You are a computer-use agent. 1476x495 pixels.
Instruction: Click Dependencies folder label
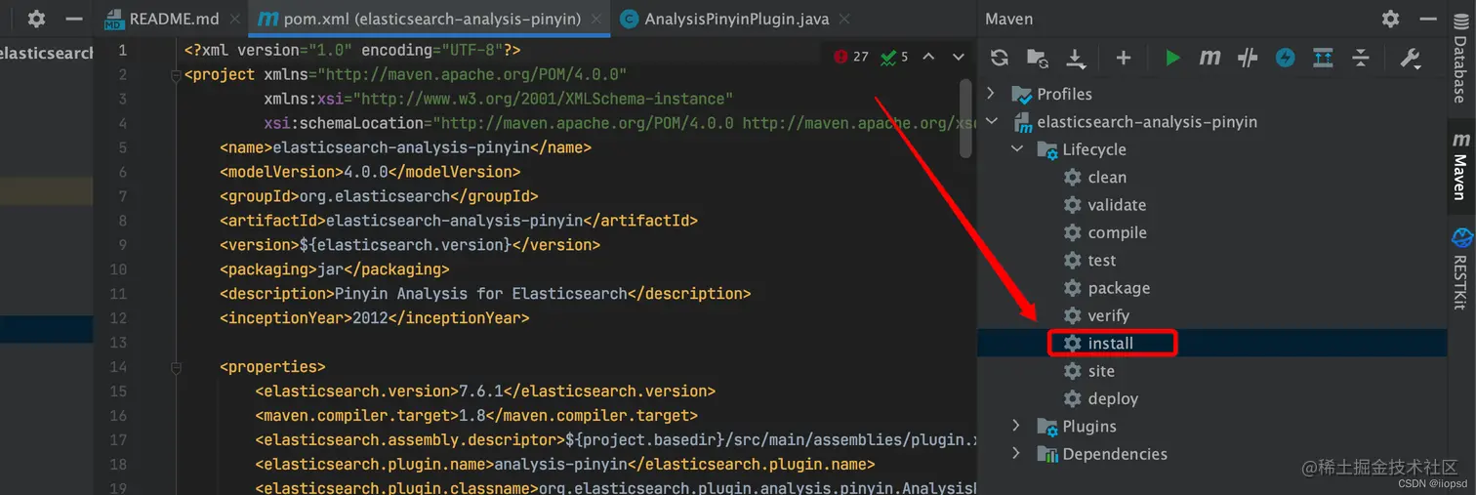pyautogui.click(x=1115, y=454)
